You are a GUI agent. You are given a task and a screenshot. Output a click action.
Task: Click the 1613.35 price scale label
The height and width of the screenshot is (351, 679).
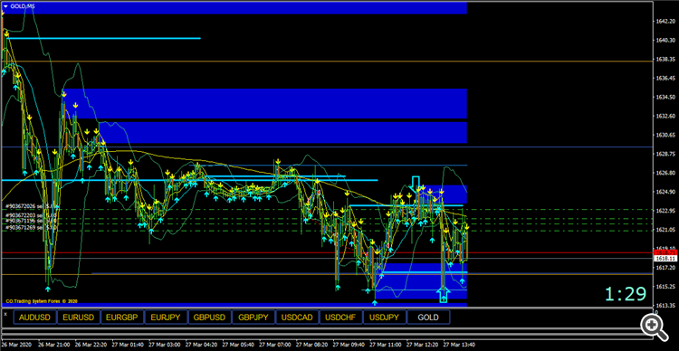pos(666,305)
